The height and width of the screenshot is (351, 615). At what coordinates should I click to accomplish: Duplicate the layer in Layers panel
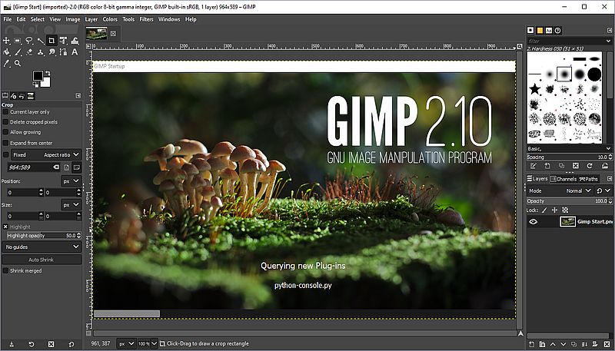click(x=573, y=344)
